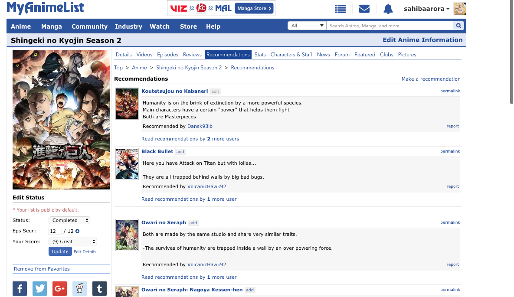Click Remove from Favorites
Image resolution: width=514 pixels, height=297 pixels.
(42, 269)
